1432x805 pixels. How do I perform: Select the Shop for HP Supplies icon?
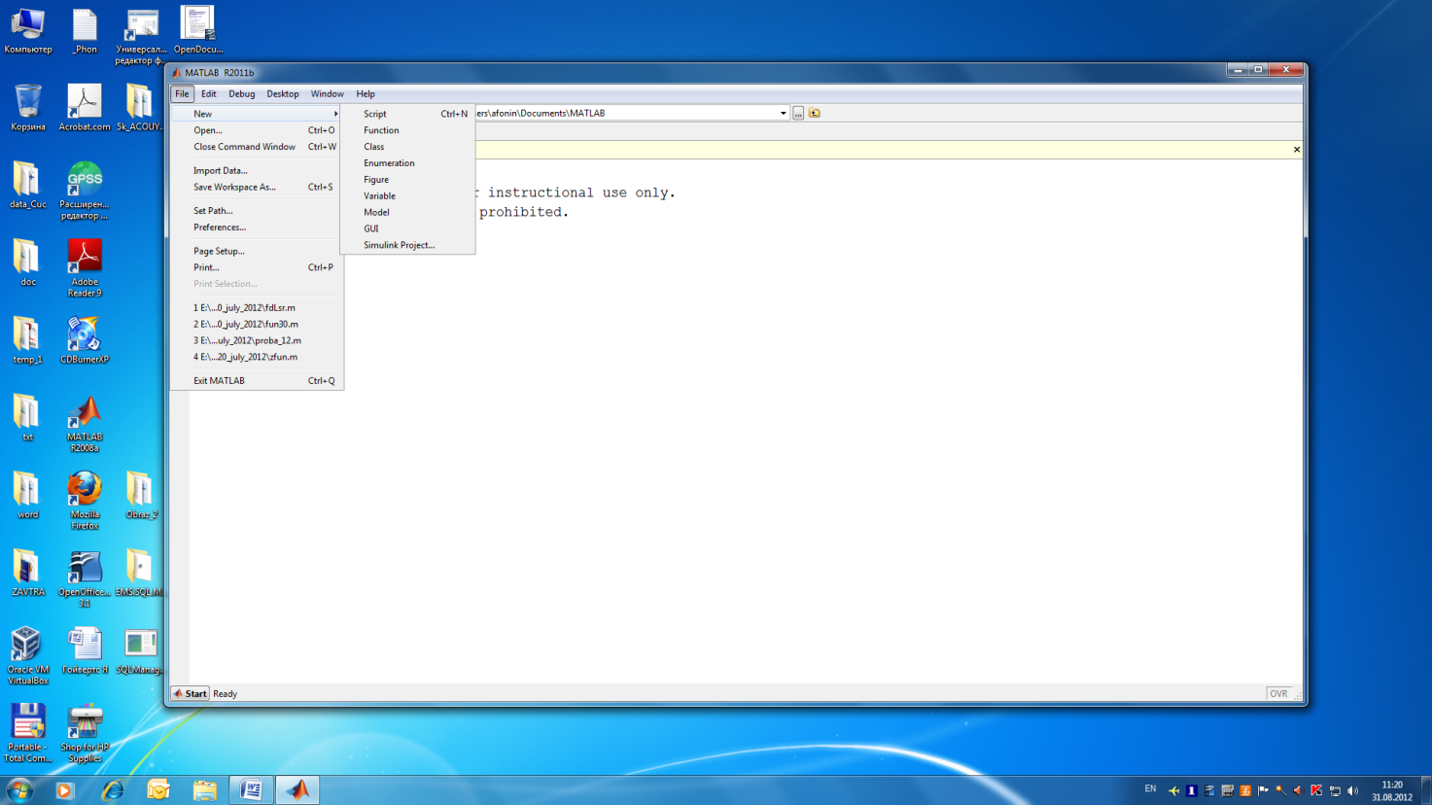85,733
